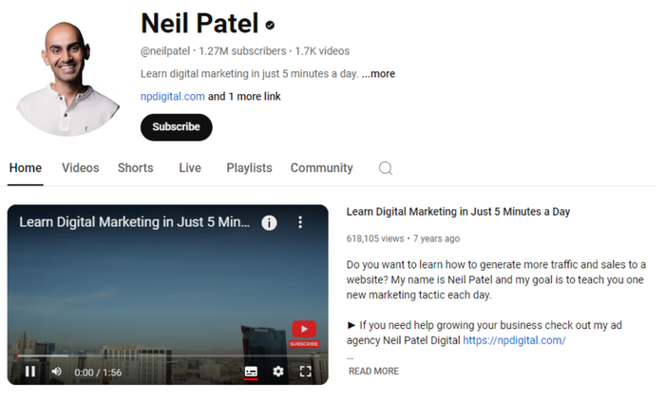
Task: Open Neil Patel's profile picture
Action: click(67, 79)
